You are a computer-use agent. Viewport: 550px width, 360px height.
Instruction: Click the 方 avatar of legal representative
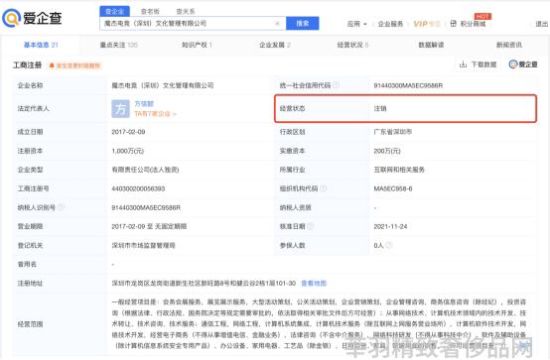coord(120,109)
